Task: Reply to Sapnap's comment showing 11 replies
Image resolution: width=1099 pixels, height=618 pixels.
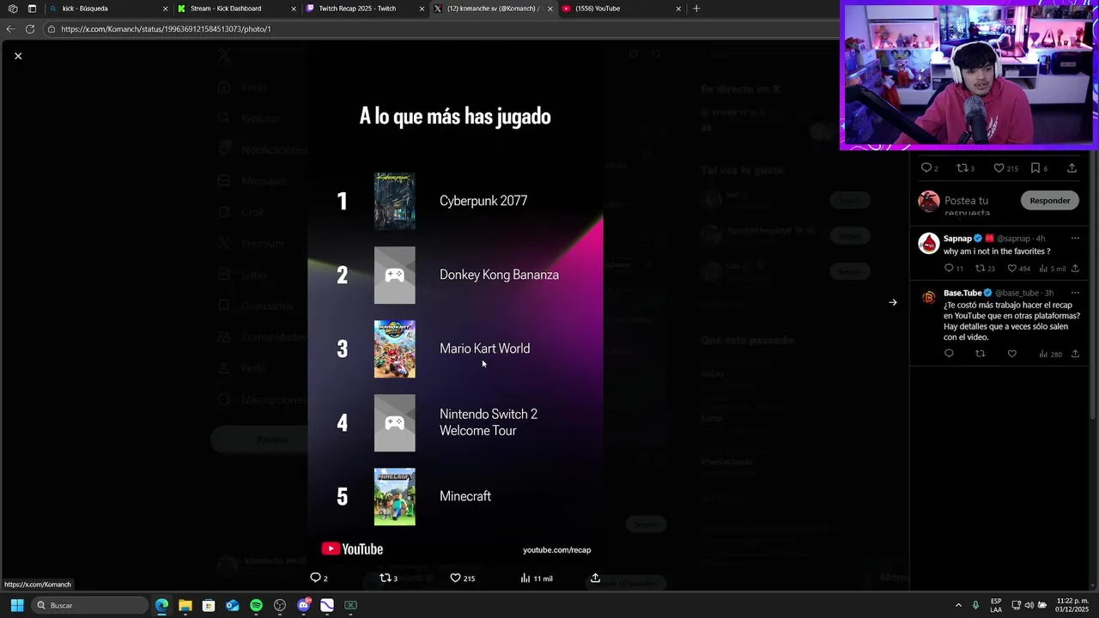Action: [x=949, y=268]
